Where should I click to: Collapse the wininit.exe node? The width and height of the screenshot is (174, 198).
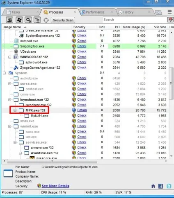coord(9,126)
